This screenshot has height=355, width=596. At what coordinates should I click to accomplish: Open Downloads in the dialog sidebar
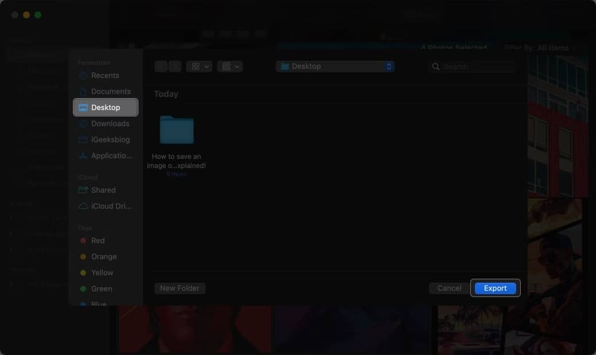(x=105, y=124)
